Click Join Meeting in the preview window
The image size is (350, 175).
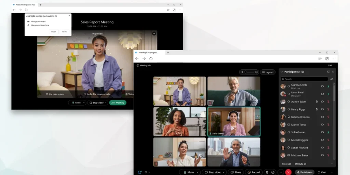[118, 103]
